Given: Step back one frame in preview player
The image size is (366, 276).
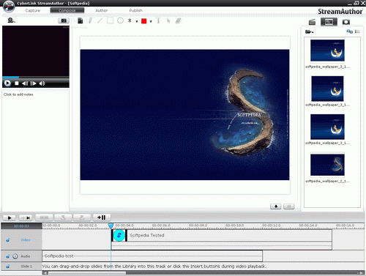Looking at the screenshot, I should (x=25, y=83).
